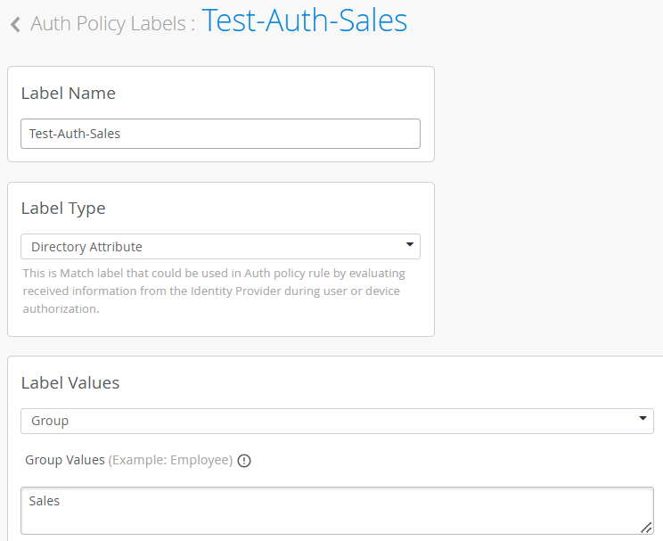Open the Group Values info icon
Viewport: 663px width, 541px height.
[x=244, y=461]
